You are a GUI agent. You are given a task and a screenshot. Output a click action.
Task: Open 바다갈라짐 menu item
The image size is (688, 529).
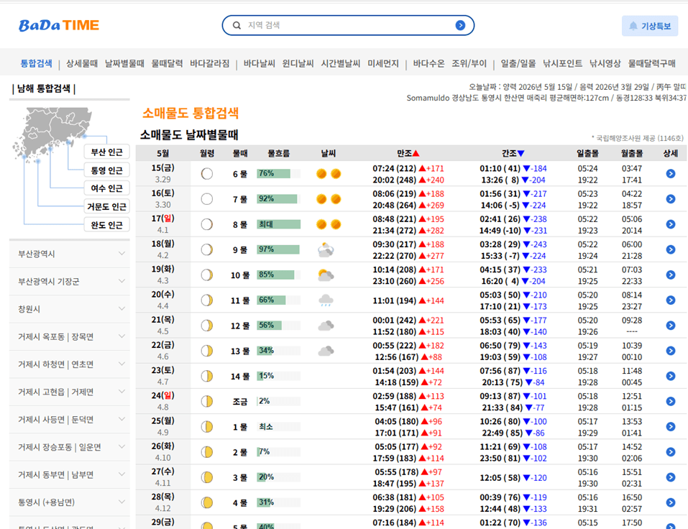click(x=209, y=63)
